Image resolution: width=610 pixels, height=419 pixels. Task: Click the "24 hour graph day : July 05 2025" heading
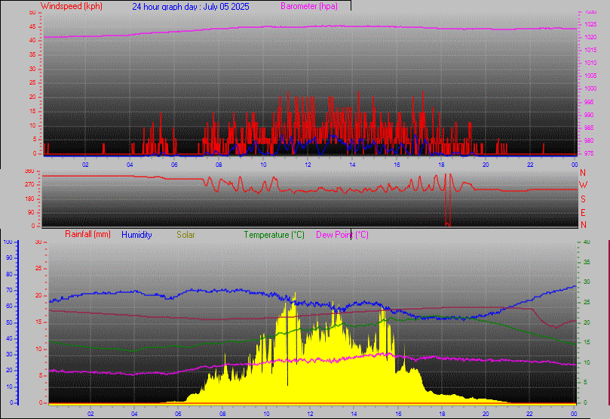point(191,7)
